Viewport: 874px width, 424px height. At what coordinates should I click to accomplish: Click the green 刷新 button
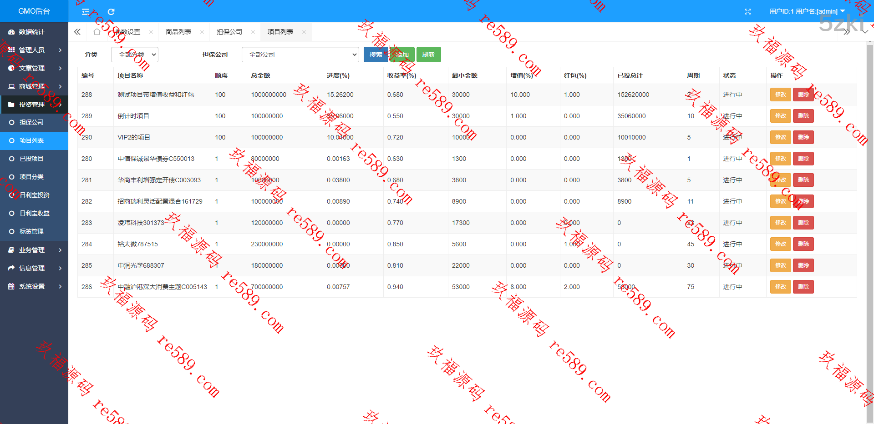pos(428,55)
